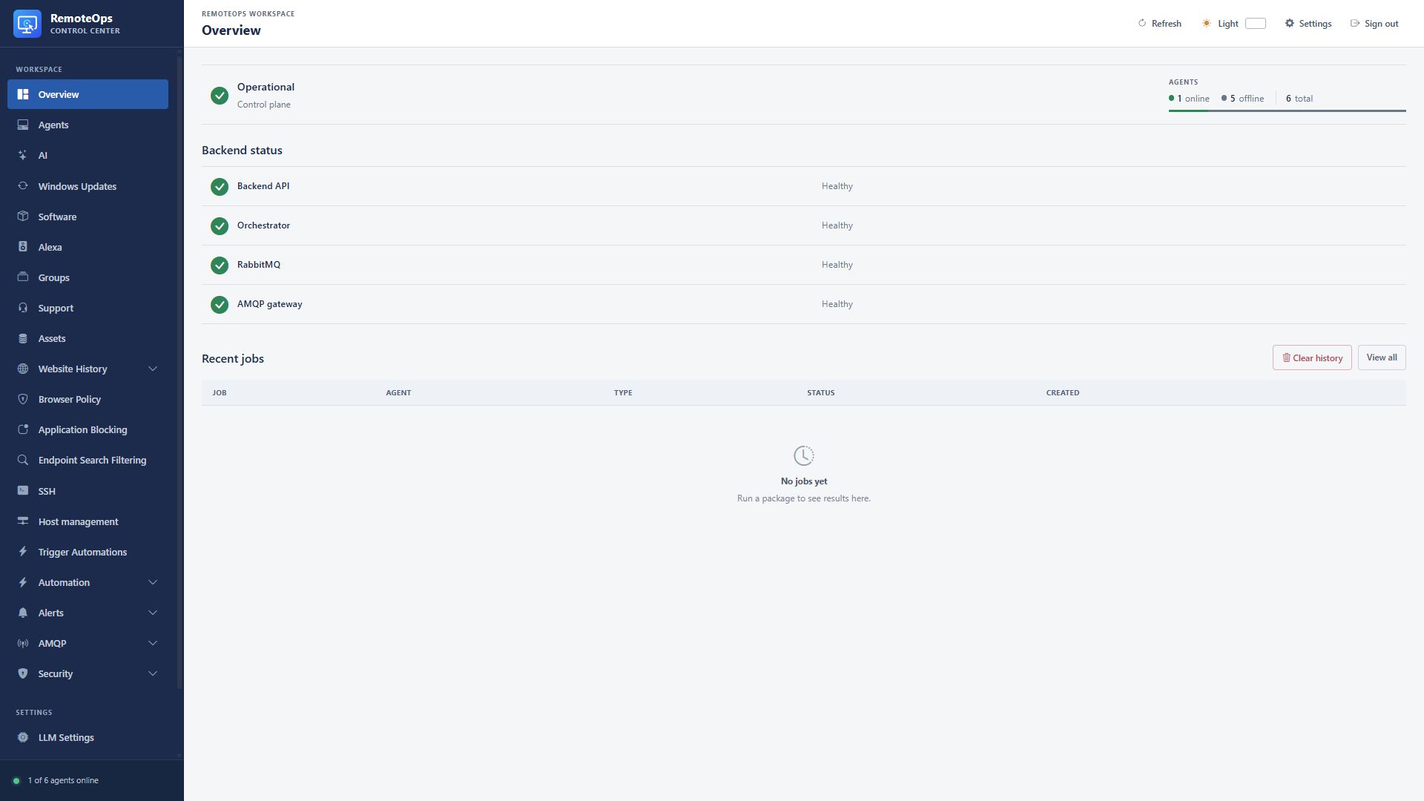The height and width of the screenshot is (801, 1424).
Task: View all recent jobs
Action: [1382, 357]
